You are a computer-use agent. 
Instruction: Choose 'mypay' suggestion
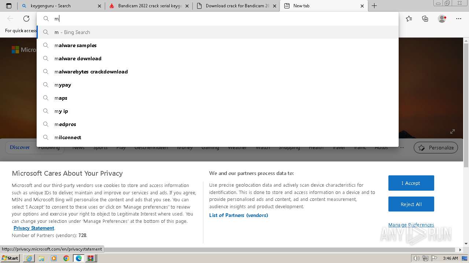point(218,85)
